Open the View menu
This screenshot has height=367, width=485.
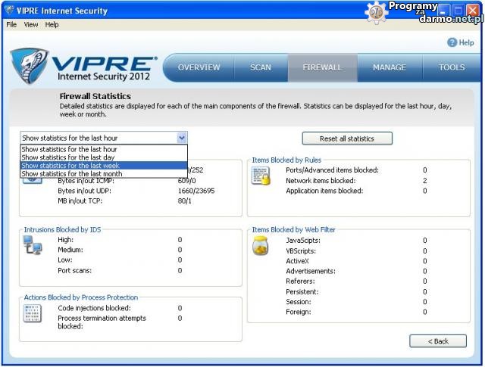tap(31, 25)
